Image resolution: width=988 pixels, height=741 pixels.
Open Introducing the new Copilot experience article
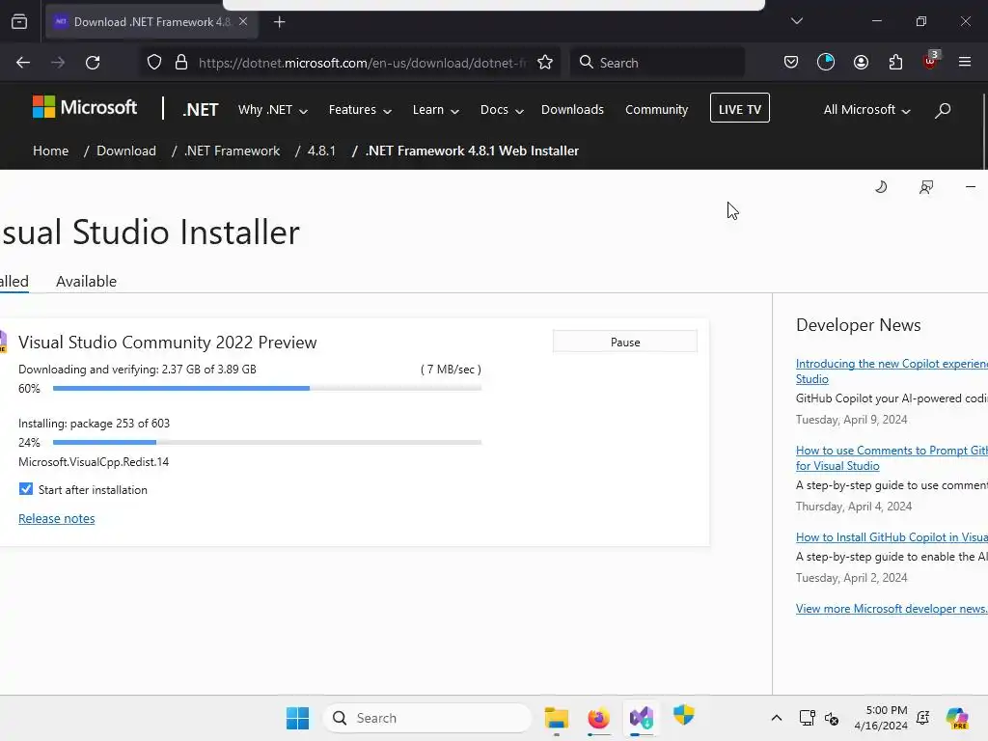[892, 371]
